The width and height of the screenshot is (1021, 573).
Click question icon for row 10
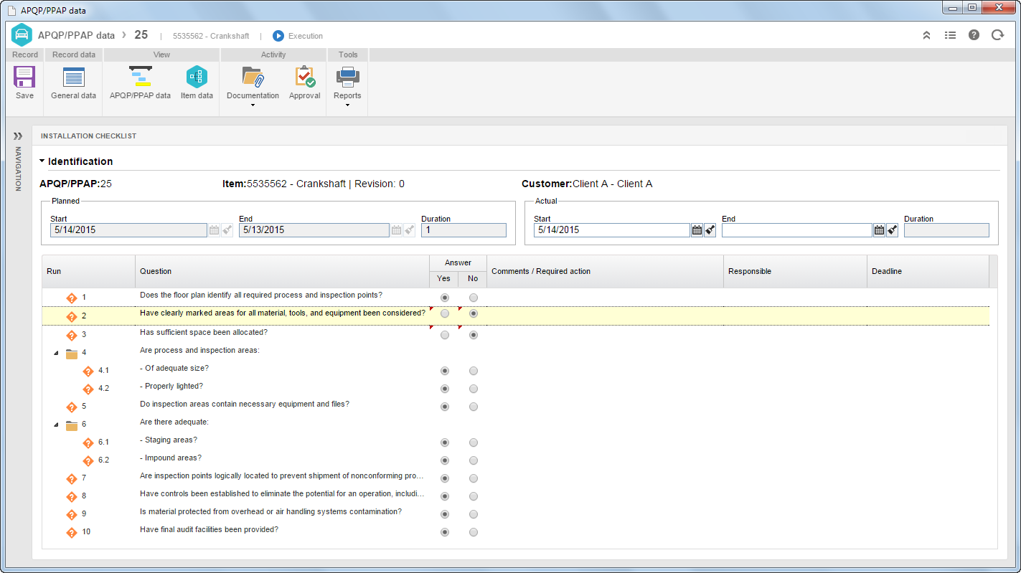pos(72,532)
